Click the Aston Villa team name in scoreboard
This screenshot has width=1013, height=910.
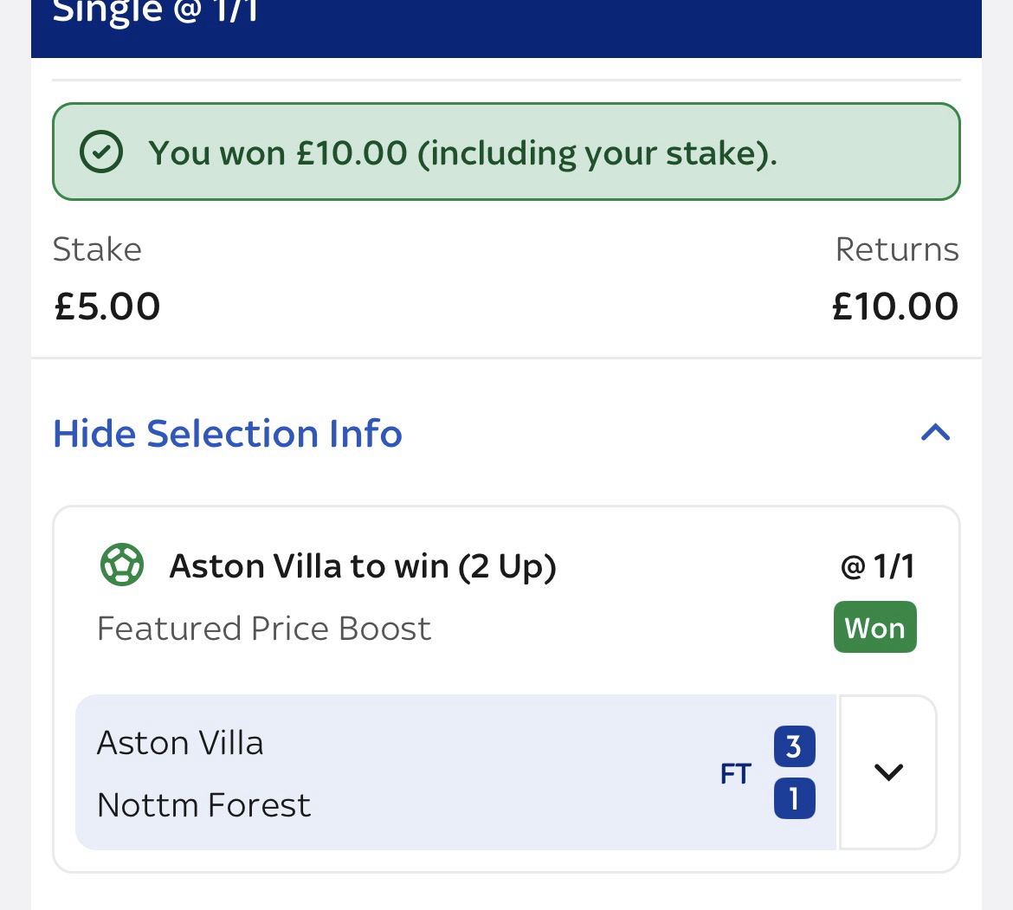180,743
